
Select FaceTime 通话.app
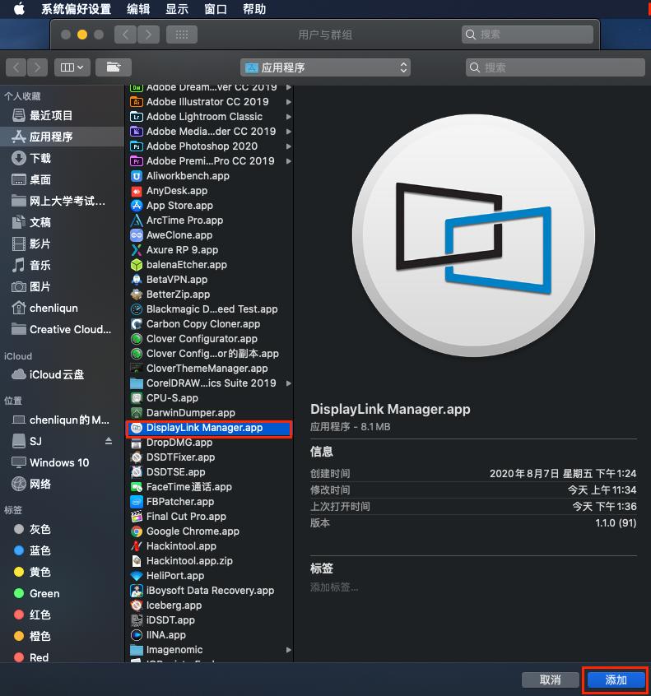pos(210,486)
